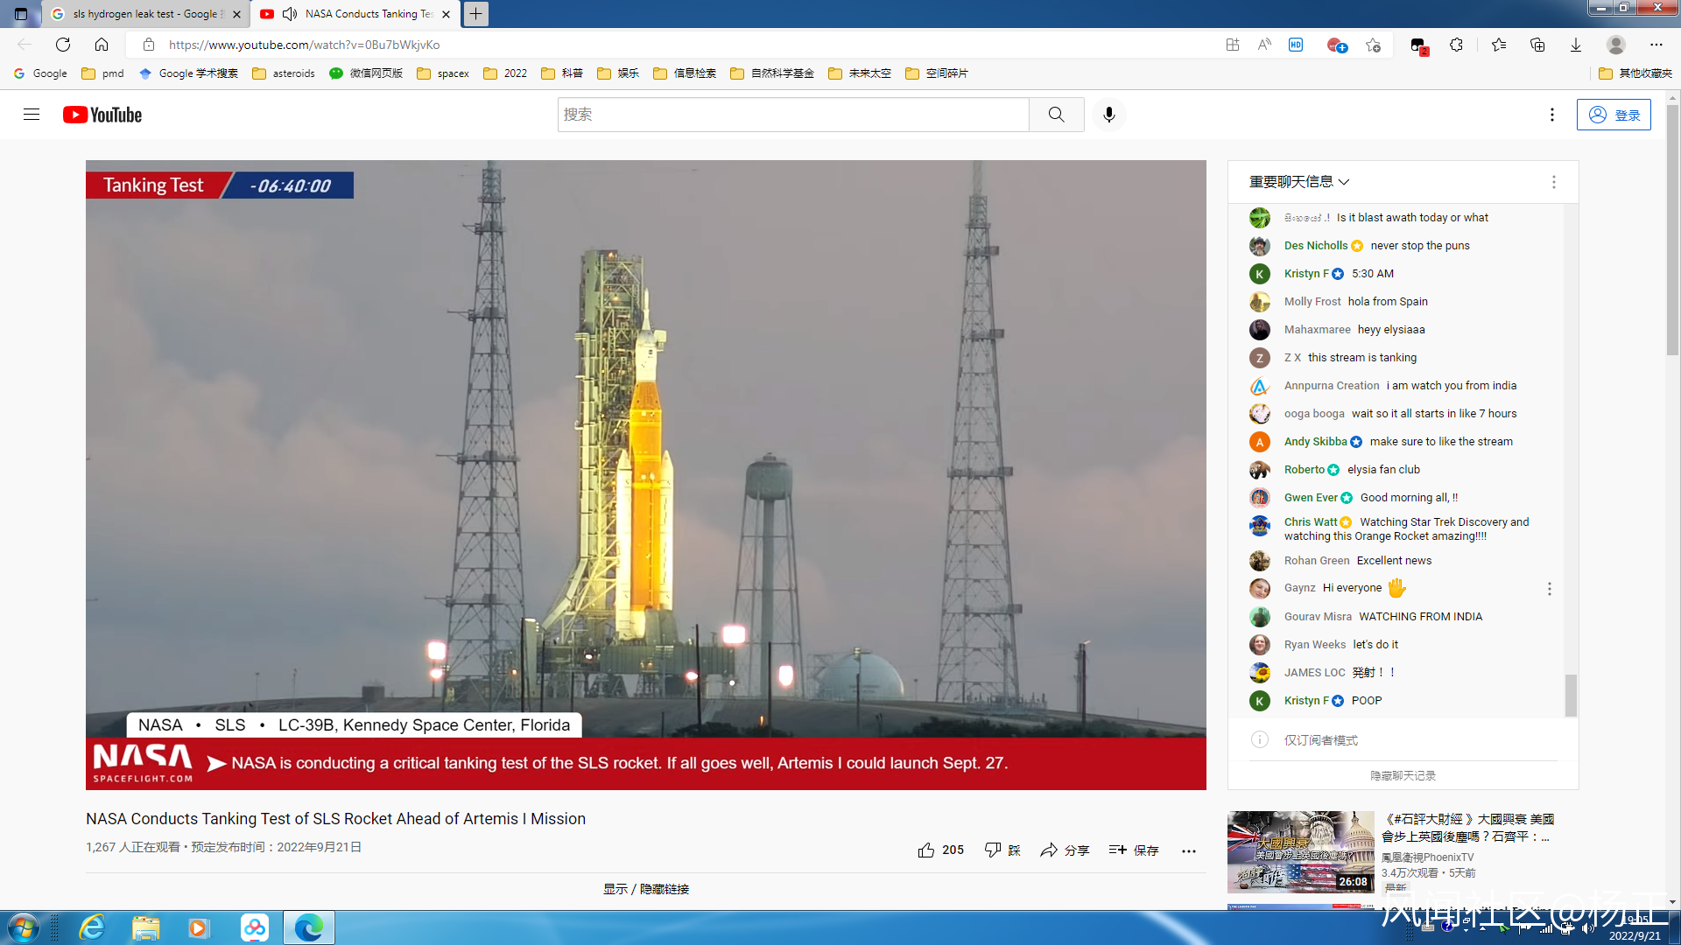Mute the audio on NASA tab
Image resolution: width=1681 pixels, height=945 pixels.
pos(290,14)
